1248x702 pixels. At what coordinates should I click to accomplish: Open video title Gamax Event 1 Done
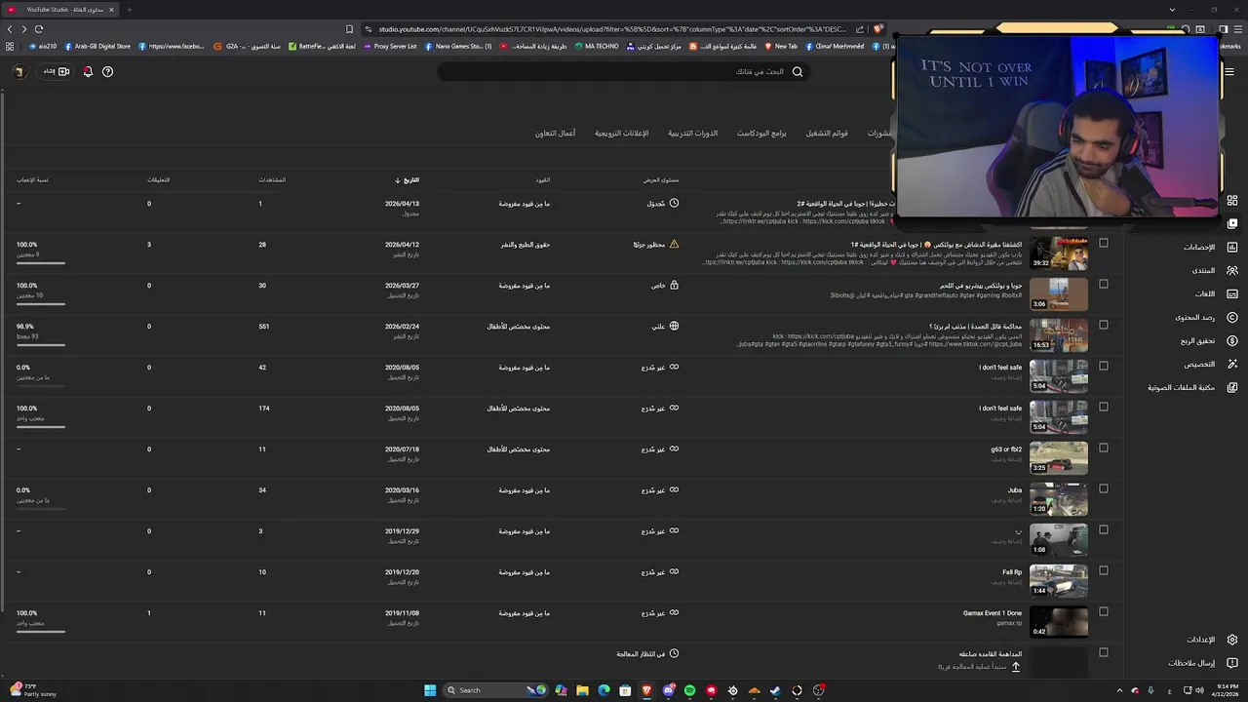[993, 613]
